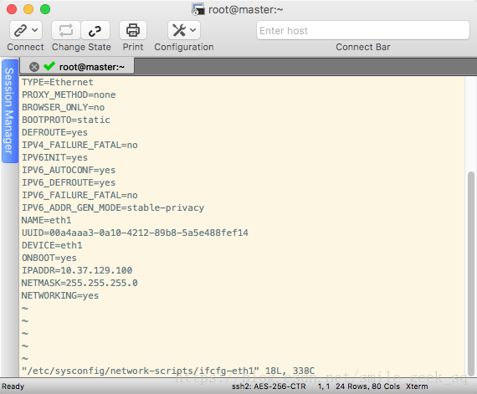Click the yellow minimize window button
The height and width of the screenshot is (394, 477).
tap(28, 9)
